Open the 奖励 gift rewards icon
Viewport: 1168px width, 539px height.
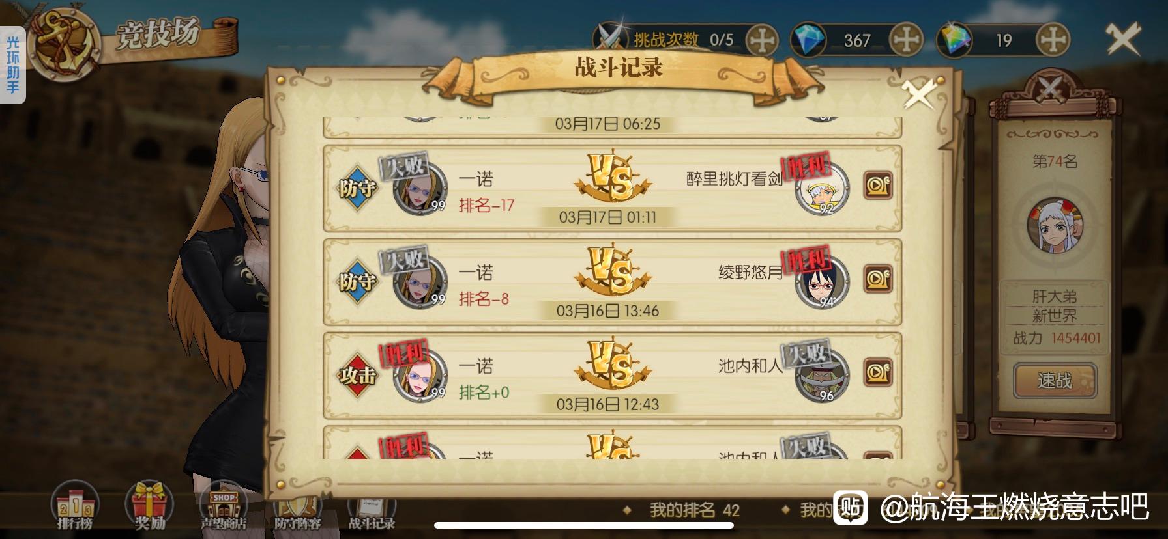click(x=149, y=506)
